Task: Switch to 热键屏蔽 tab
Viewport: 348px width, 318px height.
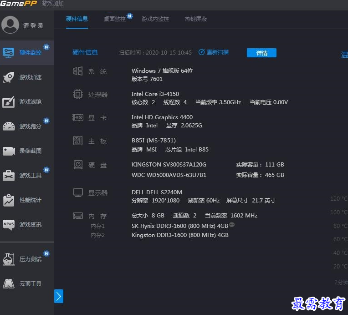Action: tap(196, 19)
